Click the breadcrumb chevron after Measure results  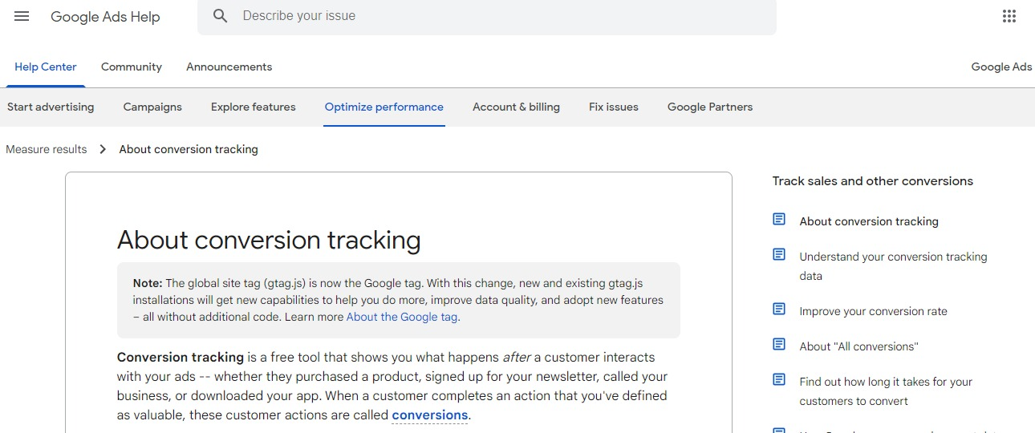pos(103,149)
